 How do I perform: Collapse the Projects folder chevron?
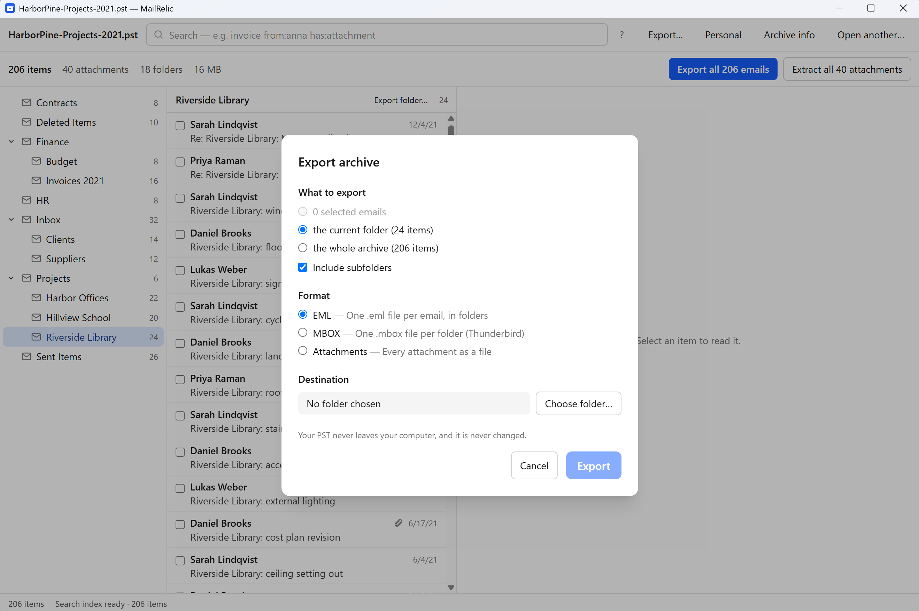coord(11,278)
